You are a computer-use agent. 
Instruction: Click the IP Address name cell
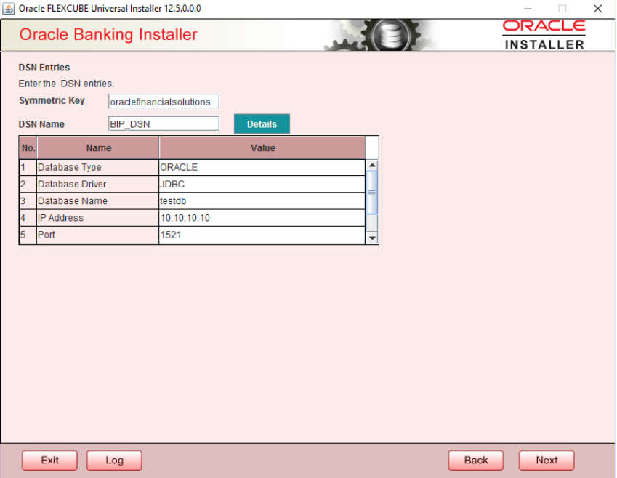[x=97, y=218]
